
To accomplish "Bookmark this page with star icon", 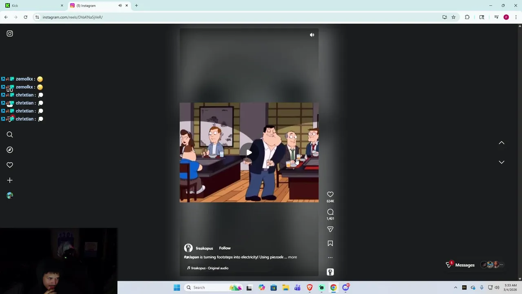I will point(453,17).
